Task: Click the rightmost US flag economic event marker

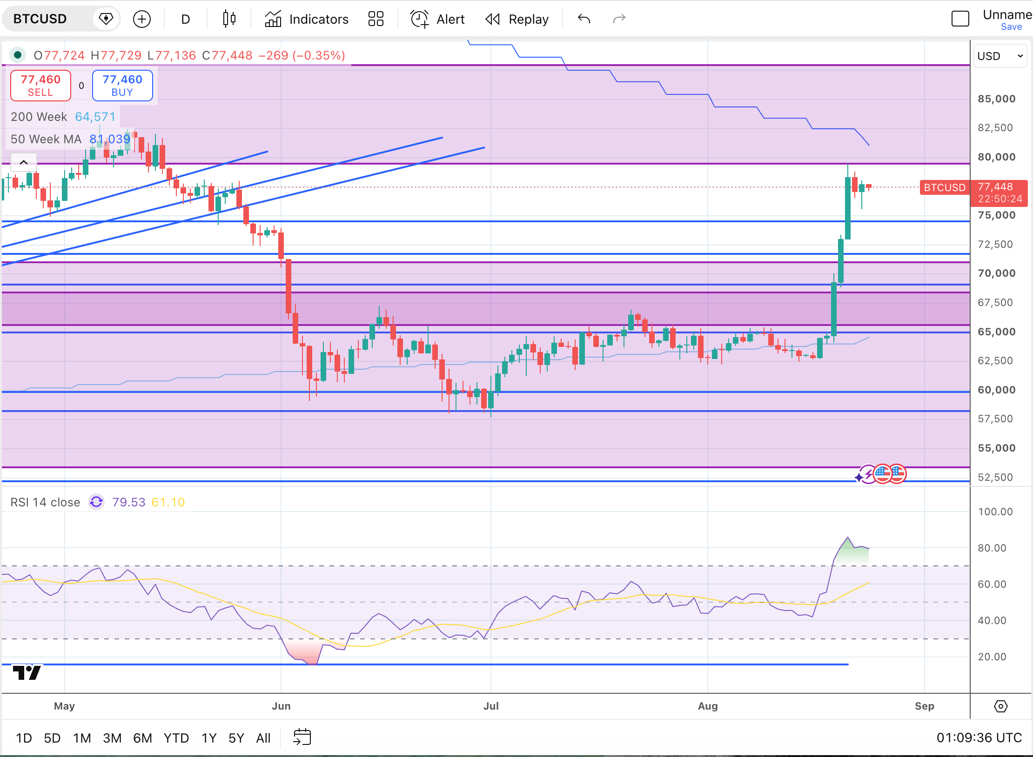Action: pyautogui.click(x=898, y=474)
